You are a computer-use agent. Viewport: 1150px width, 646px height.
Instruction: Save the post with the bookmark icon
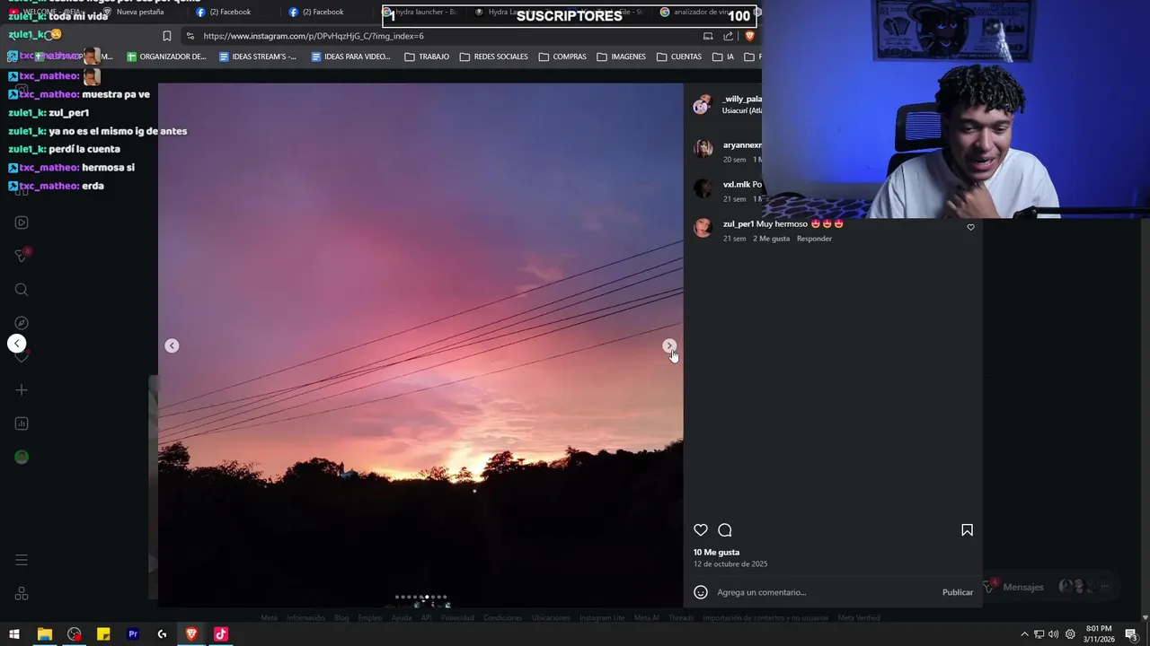967,530
